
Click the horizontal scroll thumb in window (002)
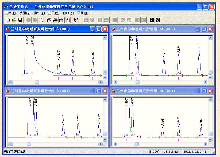138,82
